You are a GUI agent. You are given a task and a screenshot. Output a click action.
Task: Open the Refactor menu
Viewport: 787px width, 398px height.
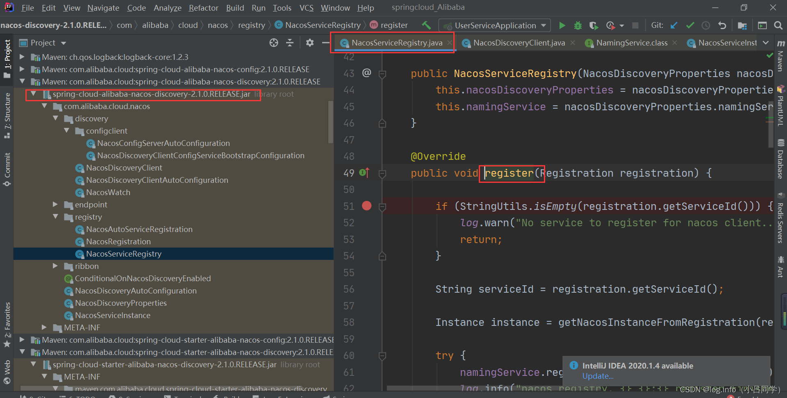point(203,8)
